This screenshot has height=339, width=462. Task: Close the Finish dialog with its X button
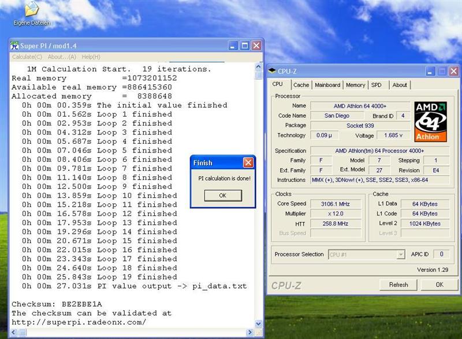[248, 163]
